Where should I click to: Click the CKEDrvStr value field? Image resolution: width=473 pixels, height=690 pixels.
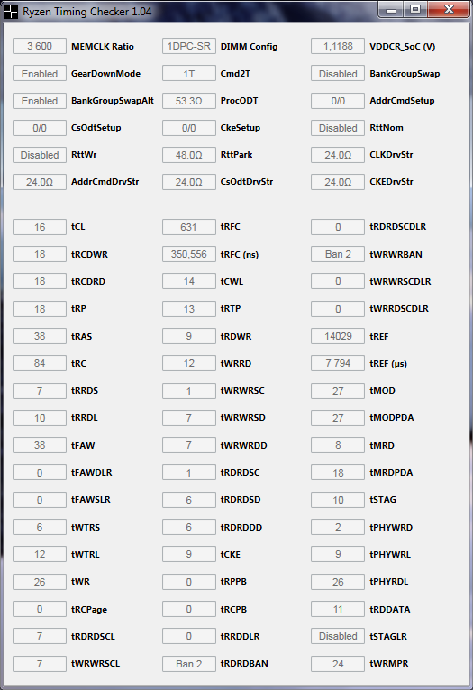338,182
